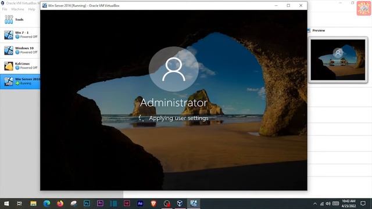
Task: Click the Win 7 - 1 machine icon
Action: click(9, 35)
